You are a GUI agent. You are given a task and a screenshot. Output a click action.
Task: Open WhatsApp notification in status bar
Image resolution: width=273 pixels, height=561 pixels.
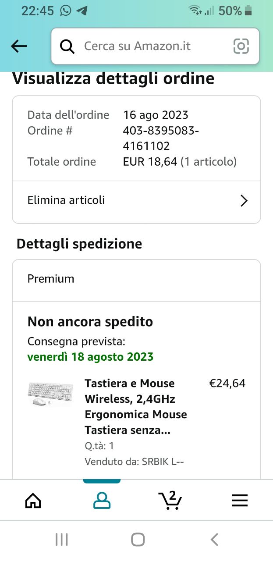66,11
